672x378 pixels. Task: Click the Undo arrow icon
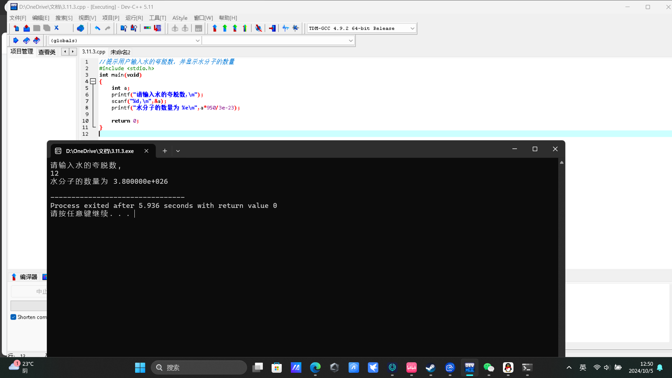[x=97, y=28]
